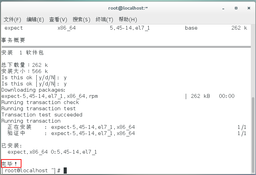Click the '已安装:' heading
This screenshot has width=256, height=175.
(12, 146)
